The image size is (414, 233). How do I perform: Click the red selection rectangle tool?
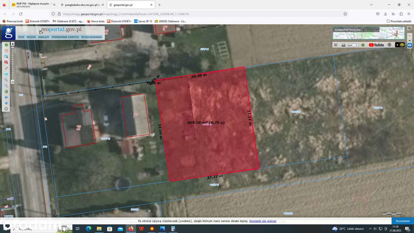click(6, 62)
